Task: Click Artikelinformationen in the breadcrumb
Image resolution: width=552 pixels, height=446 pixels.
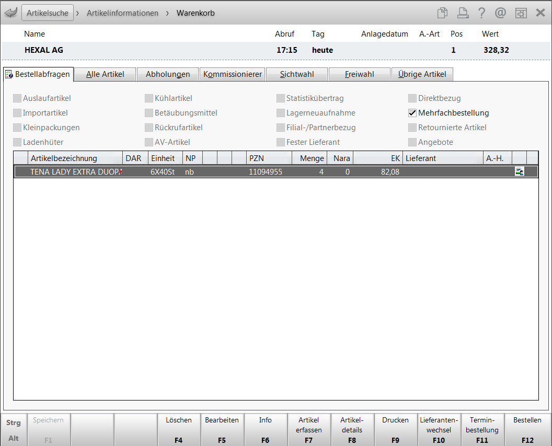Action: tap(122, 13)
